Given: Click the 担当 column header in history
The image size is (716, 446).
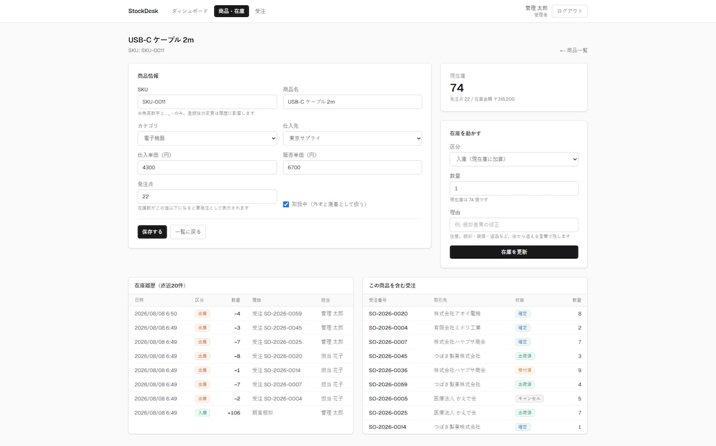Looking at the screenshot, I should 325,300.
